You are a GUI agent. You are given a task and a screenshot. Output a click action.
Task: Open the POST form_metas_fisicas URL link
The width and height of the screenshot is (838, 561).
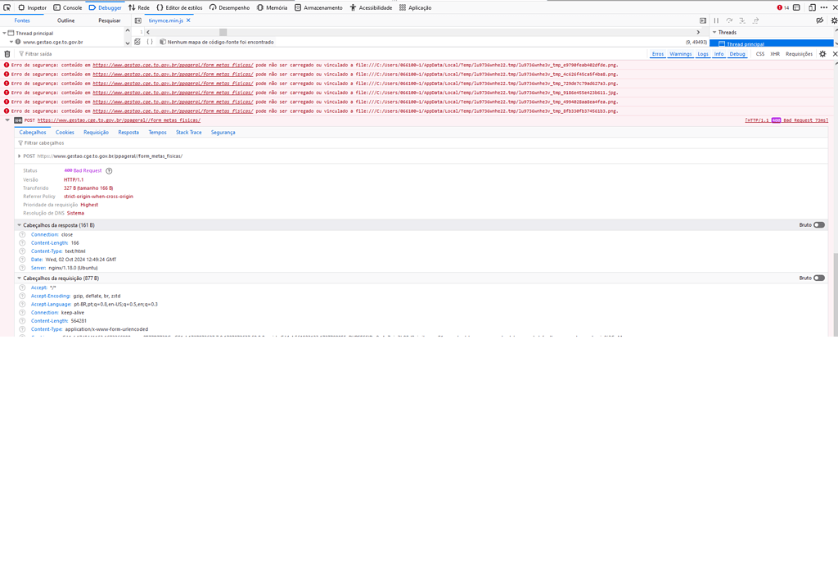click(x=119, y=120)
